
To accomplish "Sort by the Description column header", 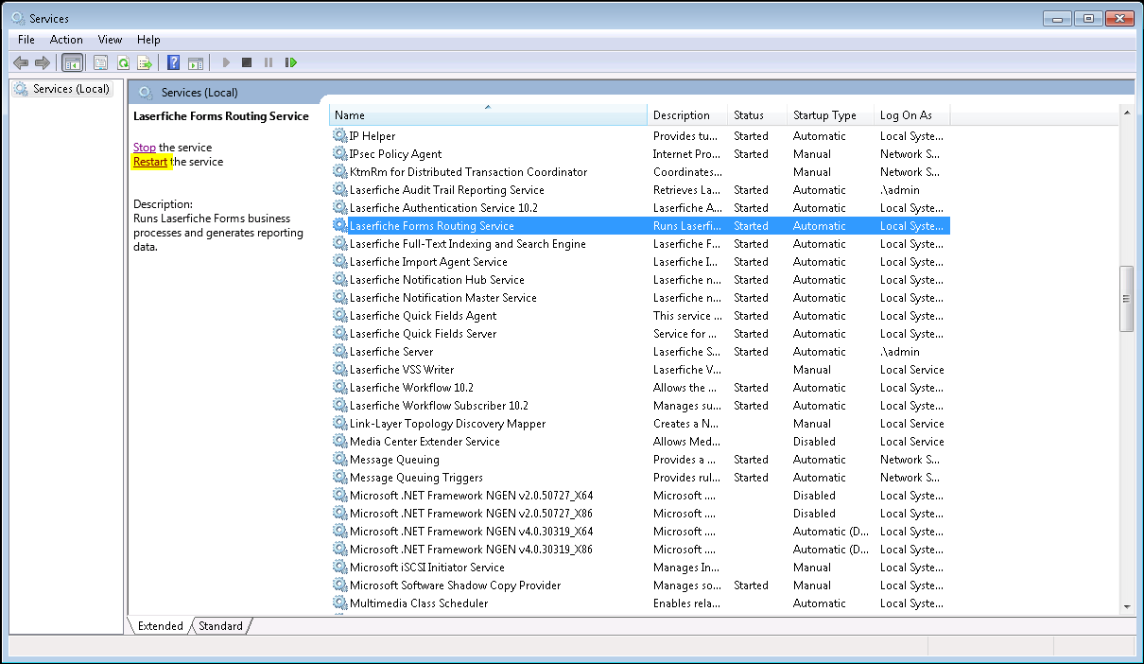I will [688, 115].
